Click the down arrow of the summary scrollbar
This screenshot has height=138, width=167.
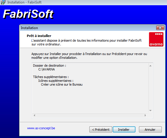coord(150,111)
